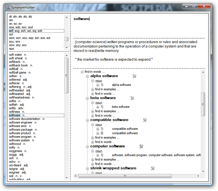Screen dimensions: 218x191
Task: Click the noun link under compatible software
Action: coord(99,125)
